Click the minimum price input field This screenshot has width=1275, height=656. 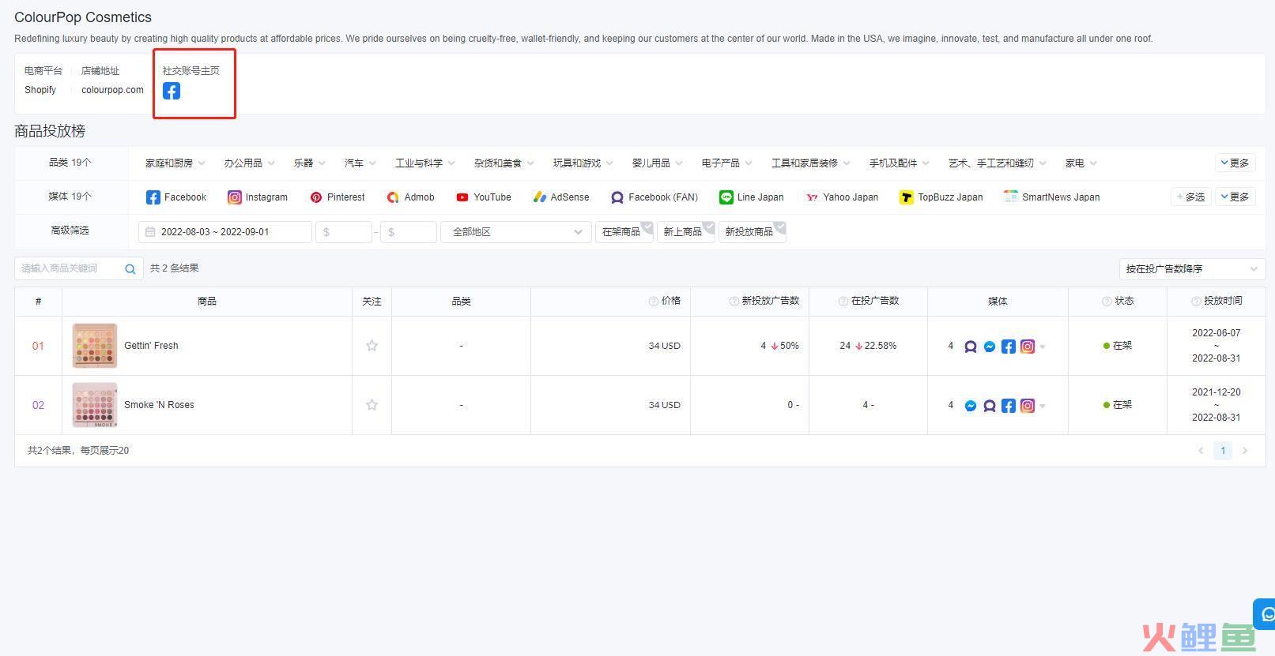point(344,232)
